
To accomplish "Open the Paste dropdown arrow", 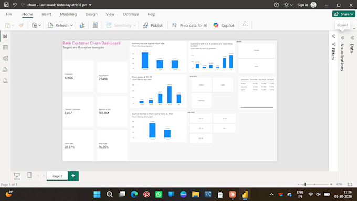I will coord(13,25).
